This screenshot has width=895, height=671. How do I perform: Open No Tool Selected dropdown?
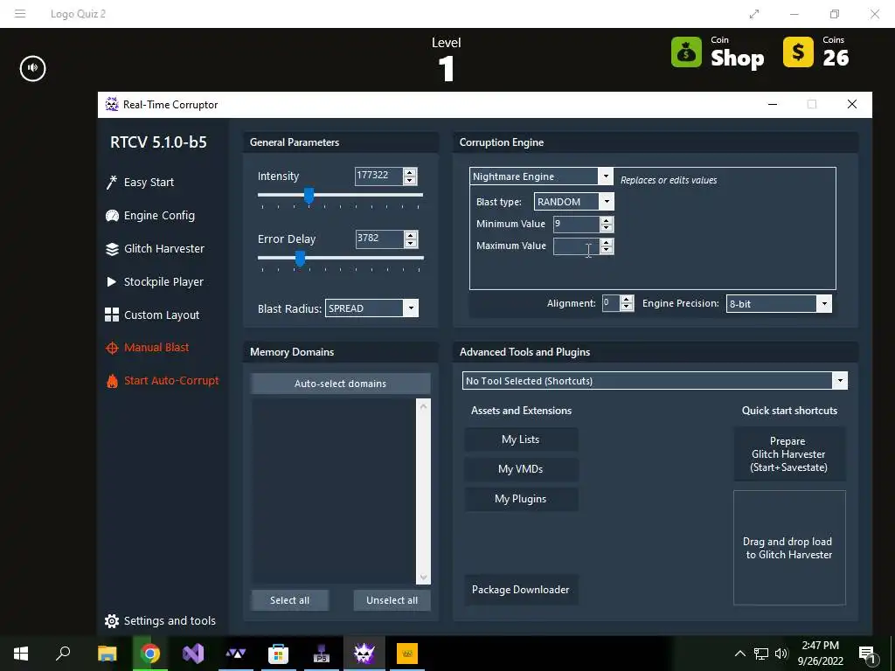(840, 381)
